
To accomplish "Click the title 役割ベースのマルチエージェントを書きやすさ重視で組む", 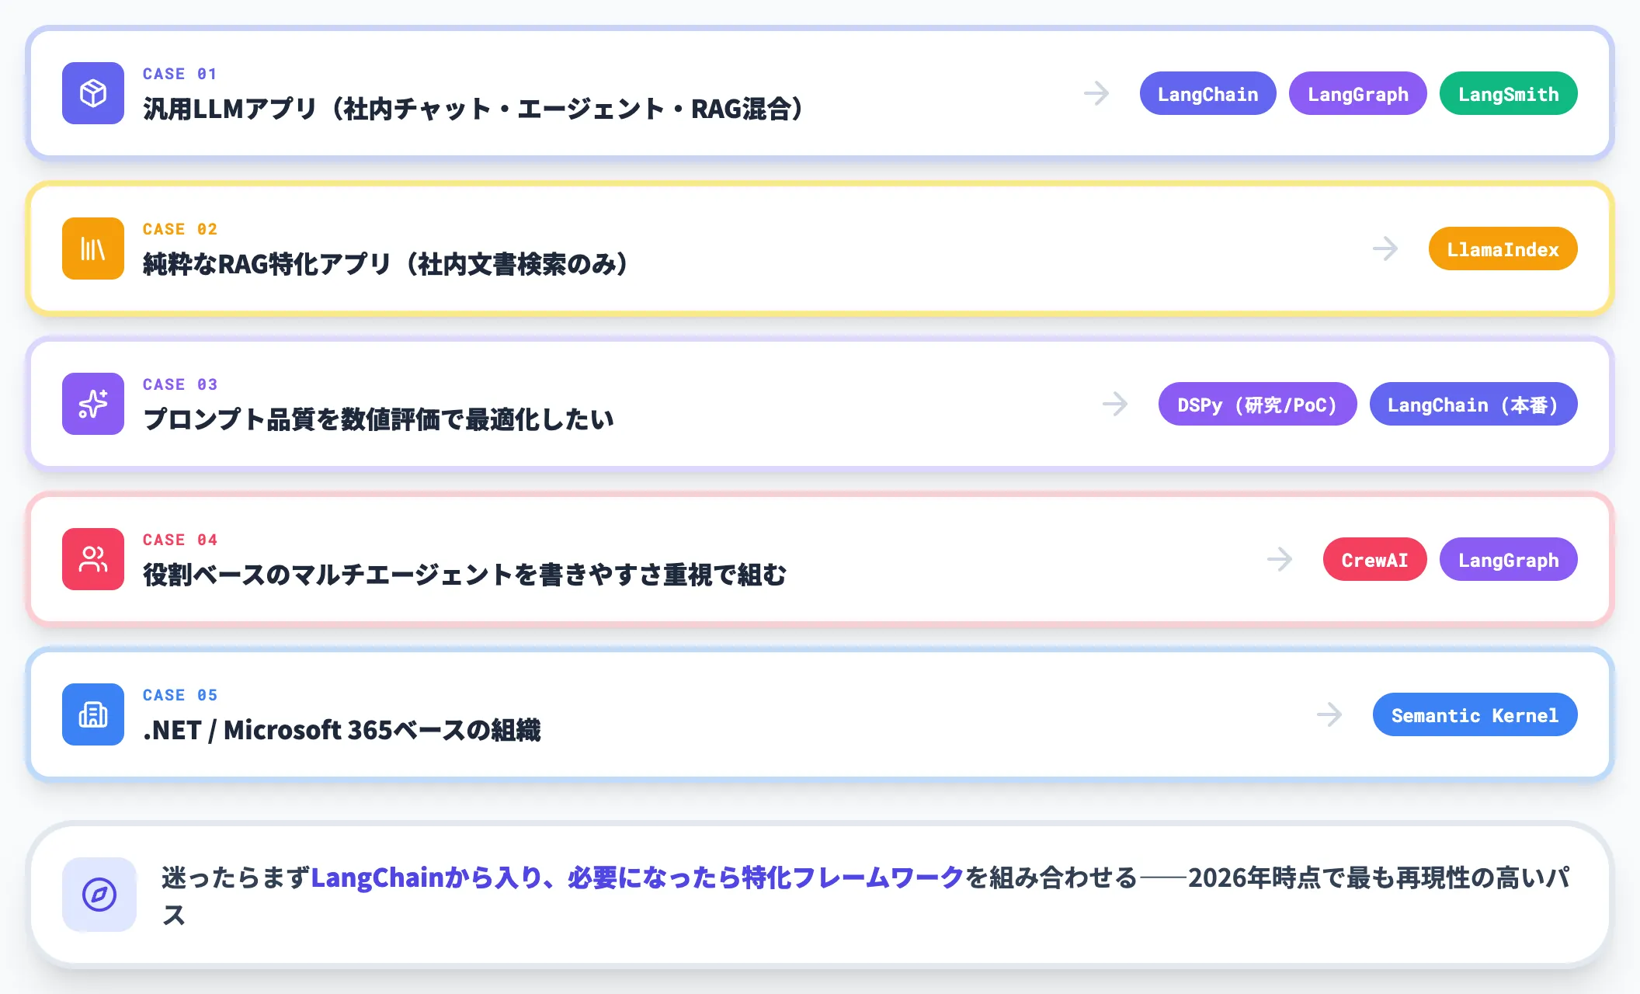I will coord(464,575).
